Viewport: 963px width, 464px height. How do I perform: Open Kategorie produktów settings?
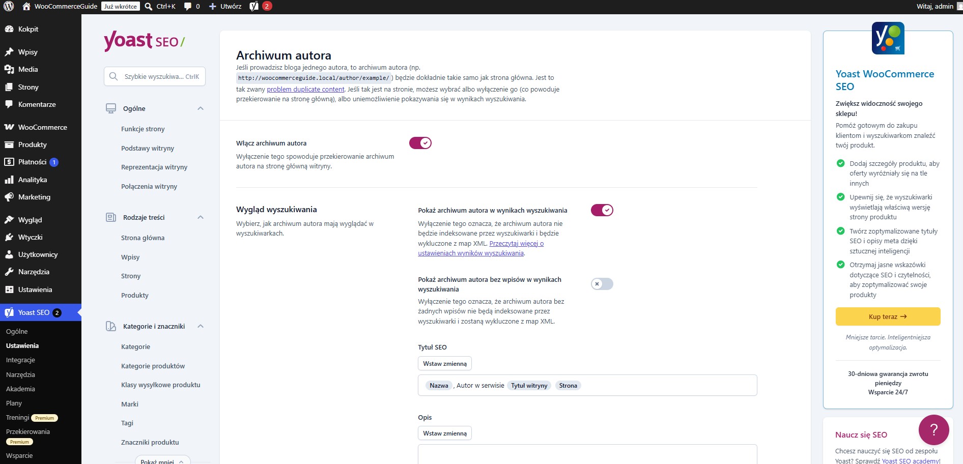tap(153, 366)
